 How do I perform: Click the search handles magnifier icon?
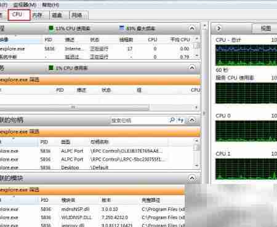(172, 120)
